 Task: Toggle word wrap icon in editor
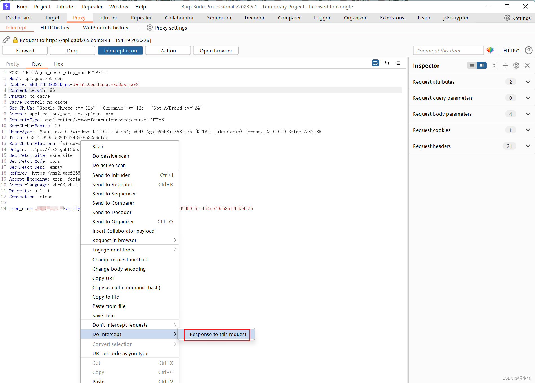(375, 63)
